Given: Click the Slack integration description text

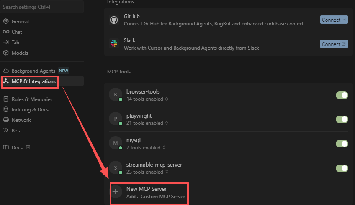Looking at the screenshot, I should point(191,48).
